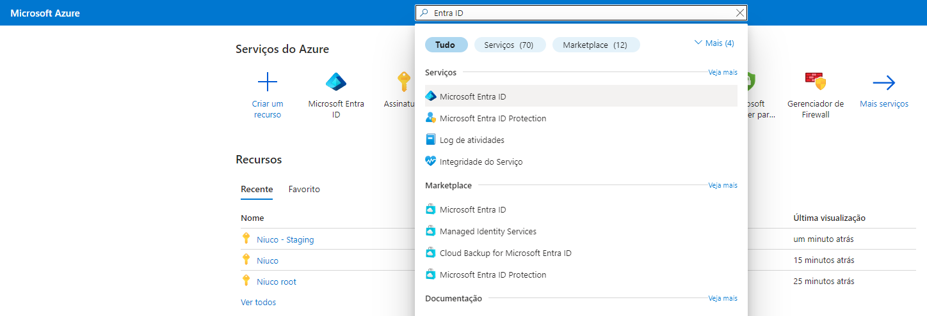Select Microsoft Entra ID under Serviços results
The width and height of the screenshot is (927, 316).
click(x=581, y=96)
